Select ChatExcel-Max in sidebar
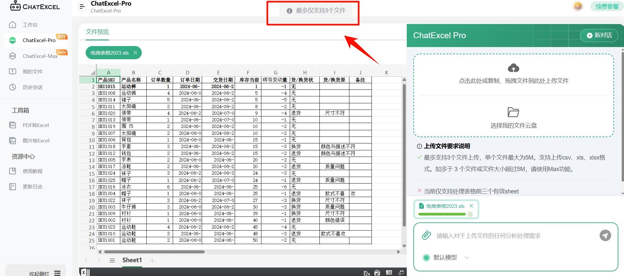 point(40,56)
